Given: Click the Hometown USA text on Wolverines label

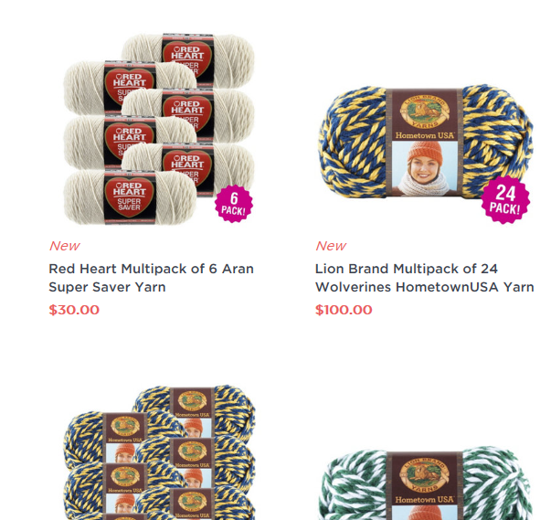Looking at the screenshot, I should [425, 135].
